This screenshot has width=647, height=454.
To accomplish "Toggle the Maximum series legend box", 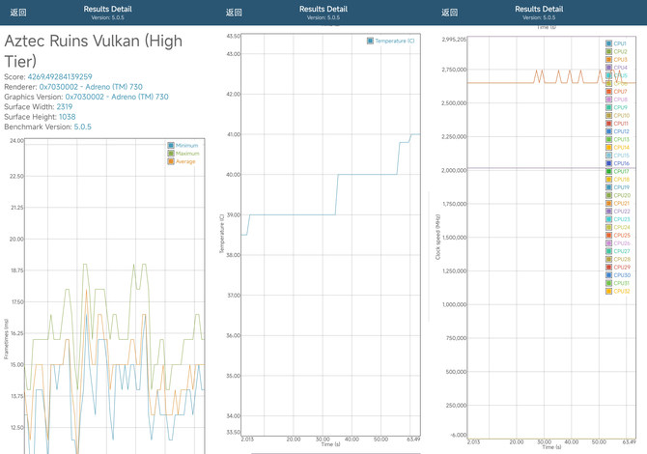I will pyautogui.click(x=171, y=154).
